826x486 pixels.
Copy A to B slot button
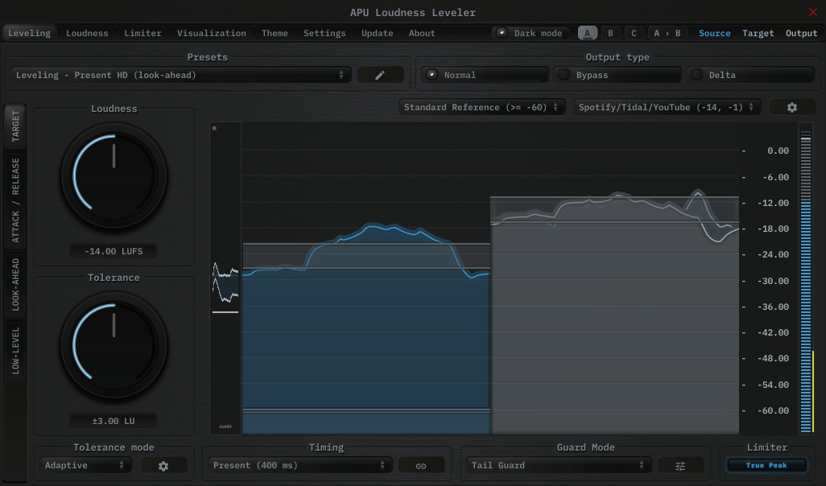667,33
